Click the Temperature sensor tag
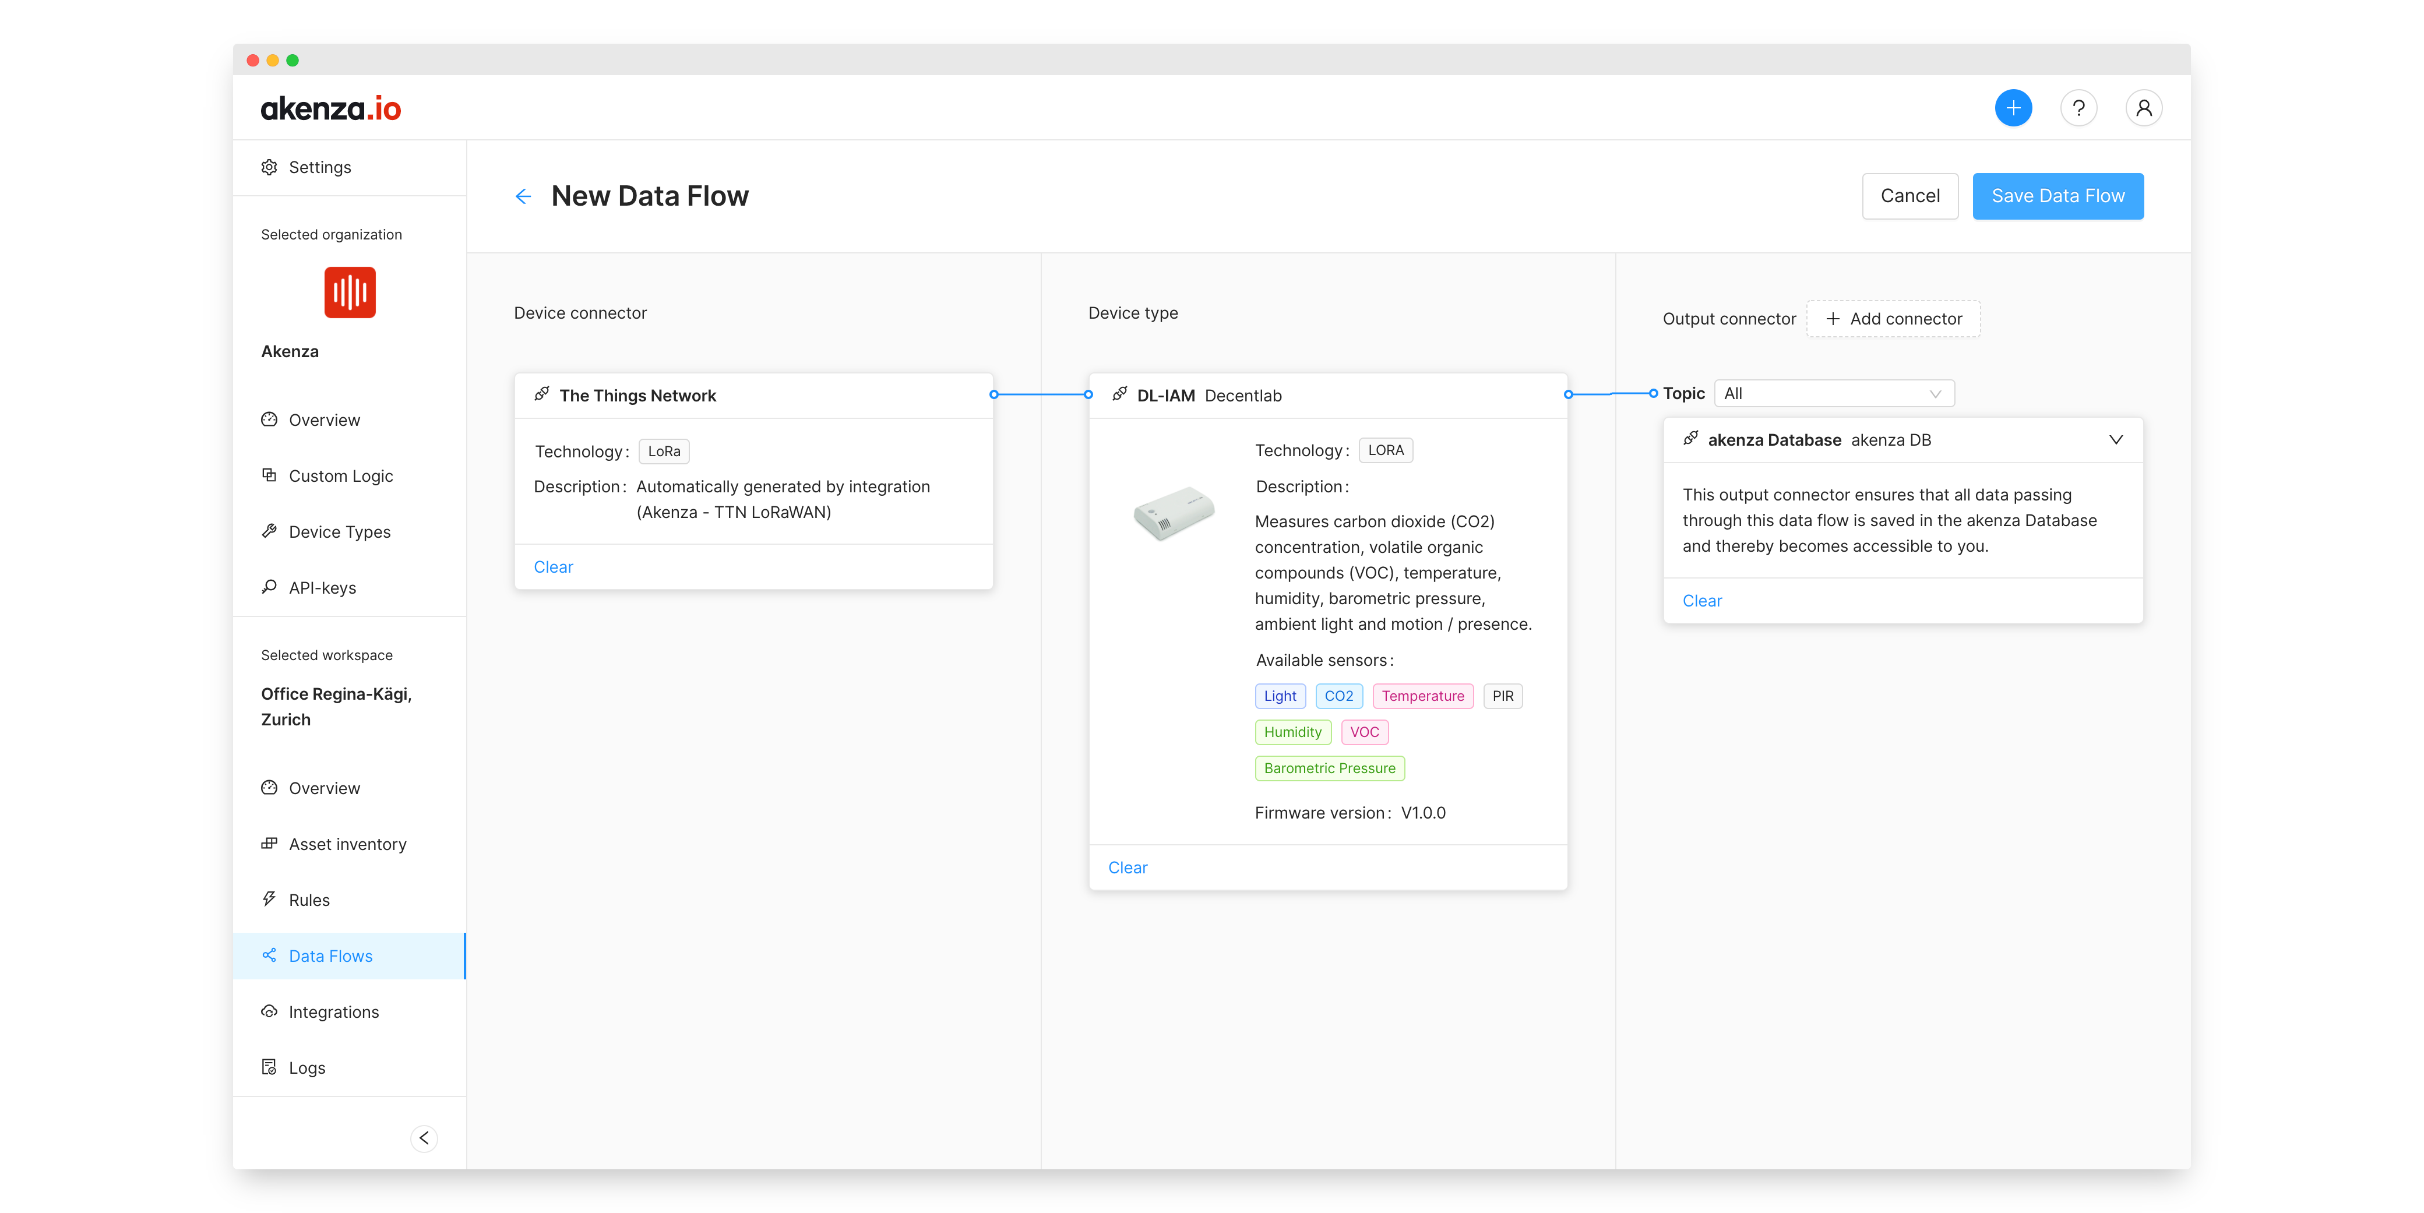The height and width of the screenshot is (1213, 2424). (1422, 696)
